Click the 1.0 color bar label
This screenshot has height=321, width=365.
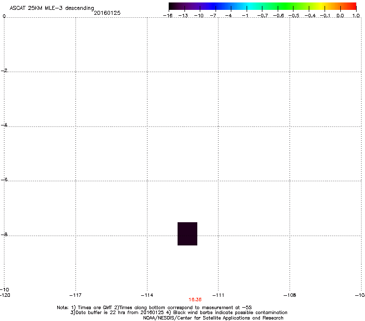pos(356,16)
